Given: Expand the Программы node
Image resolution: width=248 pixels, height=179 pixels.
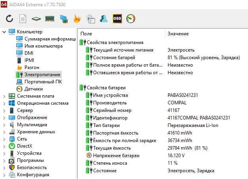Looking at the screenshot, I should 4,161.
